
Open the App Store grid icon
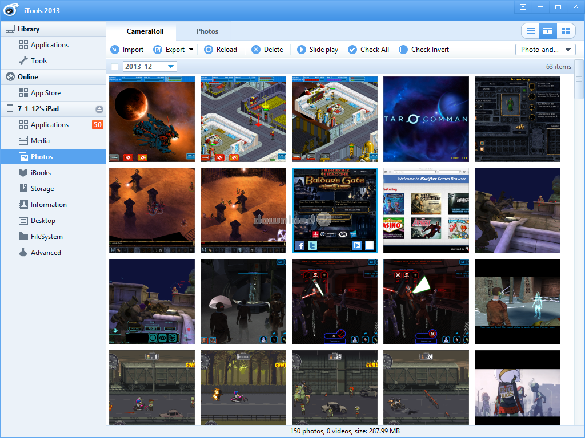coord(23,93)
